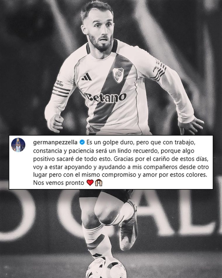Click the red heart emoji

point(90,182)
